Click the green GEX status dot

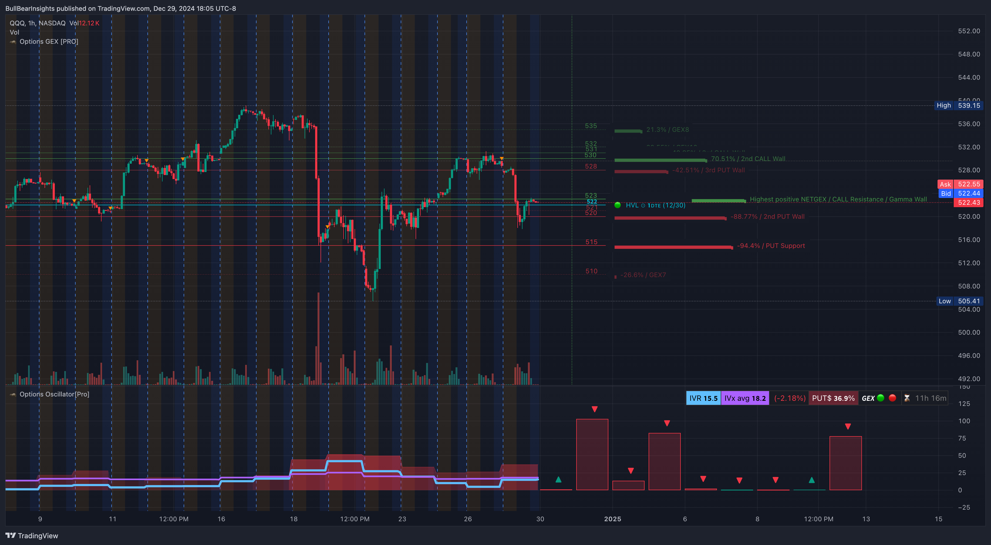[x=881, y=398]
